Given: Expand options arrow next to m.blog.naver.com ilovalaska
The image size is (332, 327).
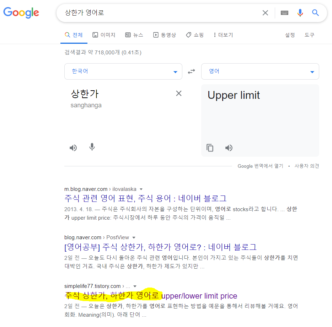Looking at the screenshot, I should [141, 189].
